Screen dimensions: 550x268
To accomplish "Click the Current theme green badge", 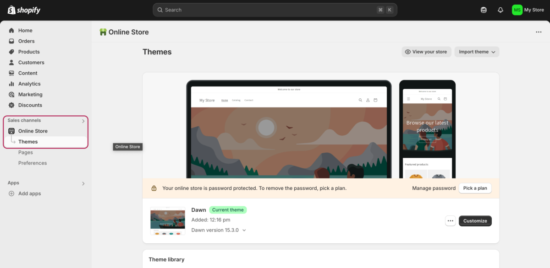I will click(228, 210).
